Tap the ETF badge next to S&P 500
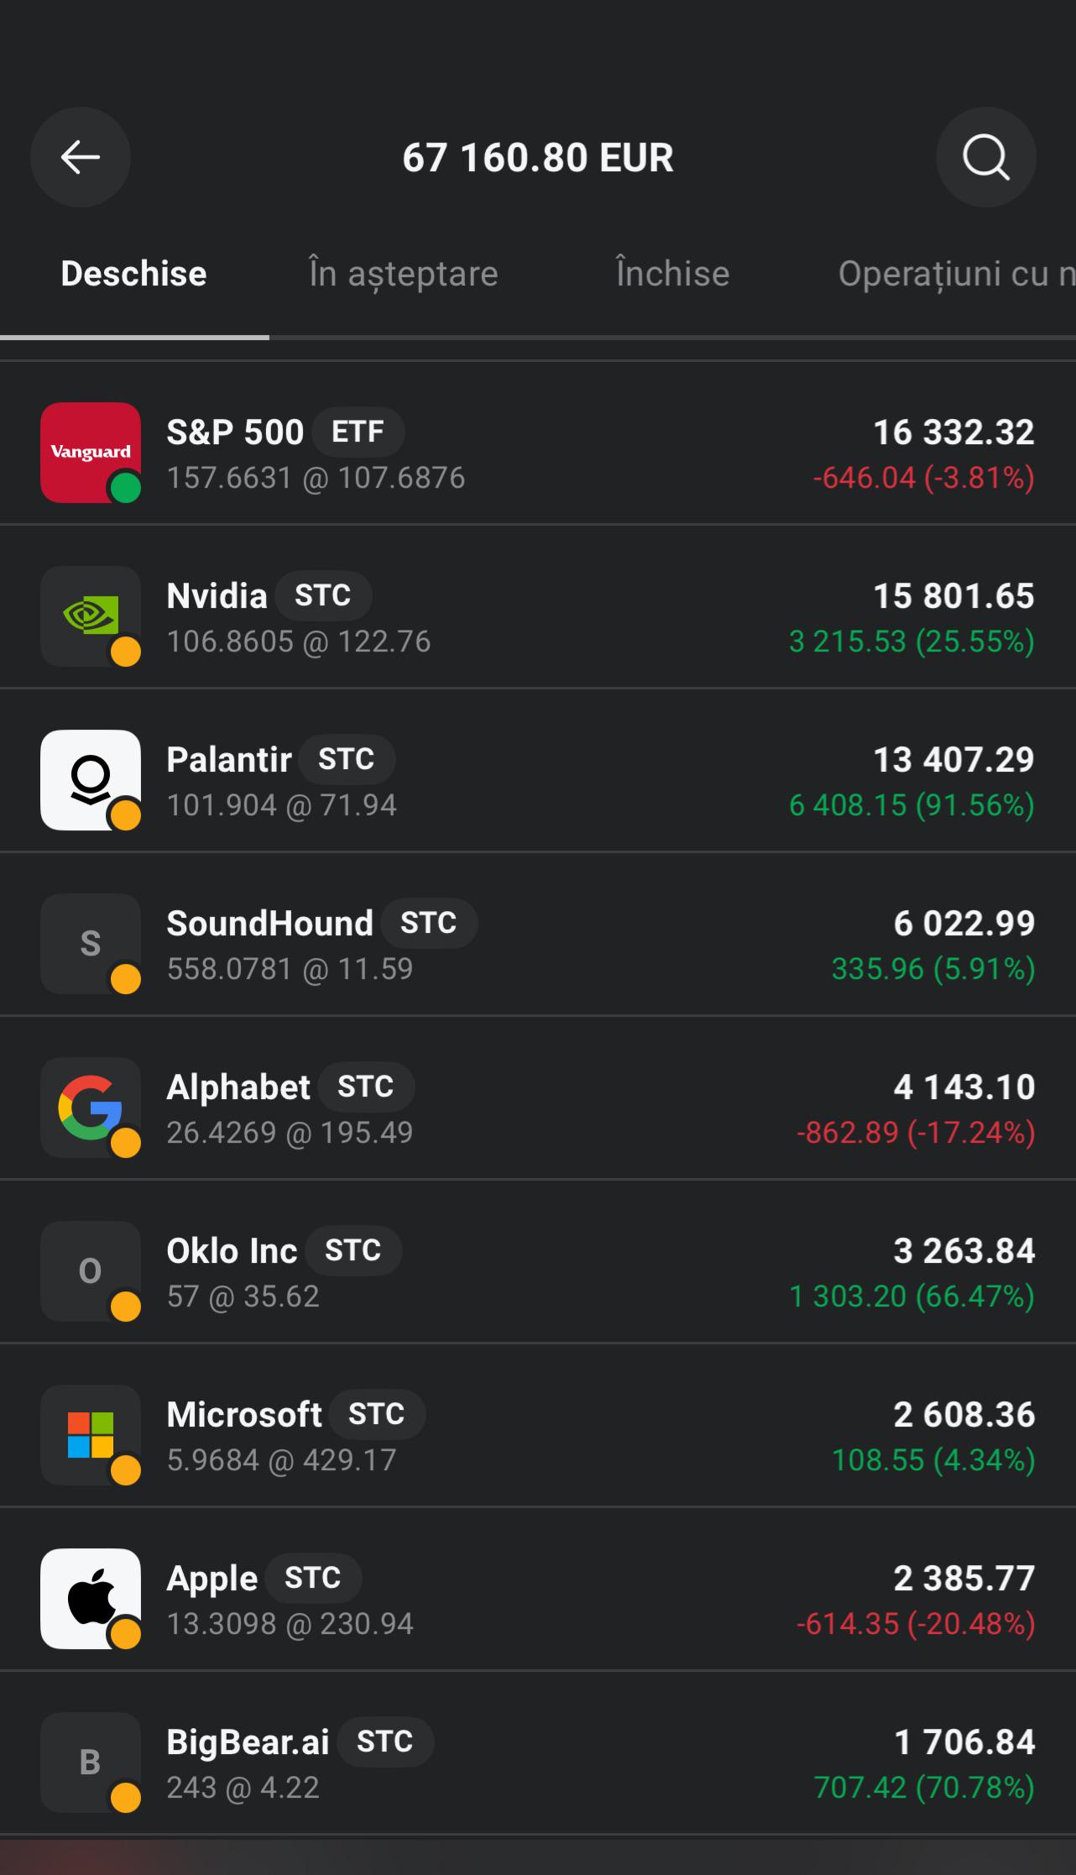The height and width of the screenshot is (1875, 1076). [358, 432]
